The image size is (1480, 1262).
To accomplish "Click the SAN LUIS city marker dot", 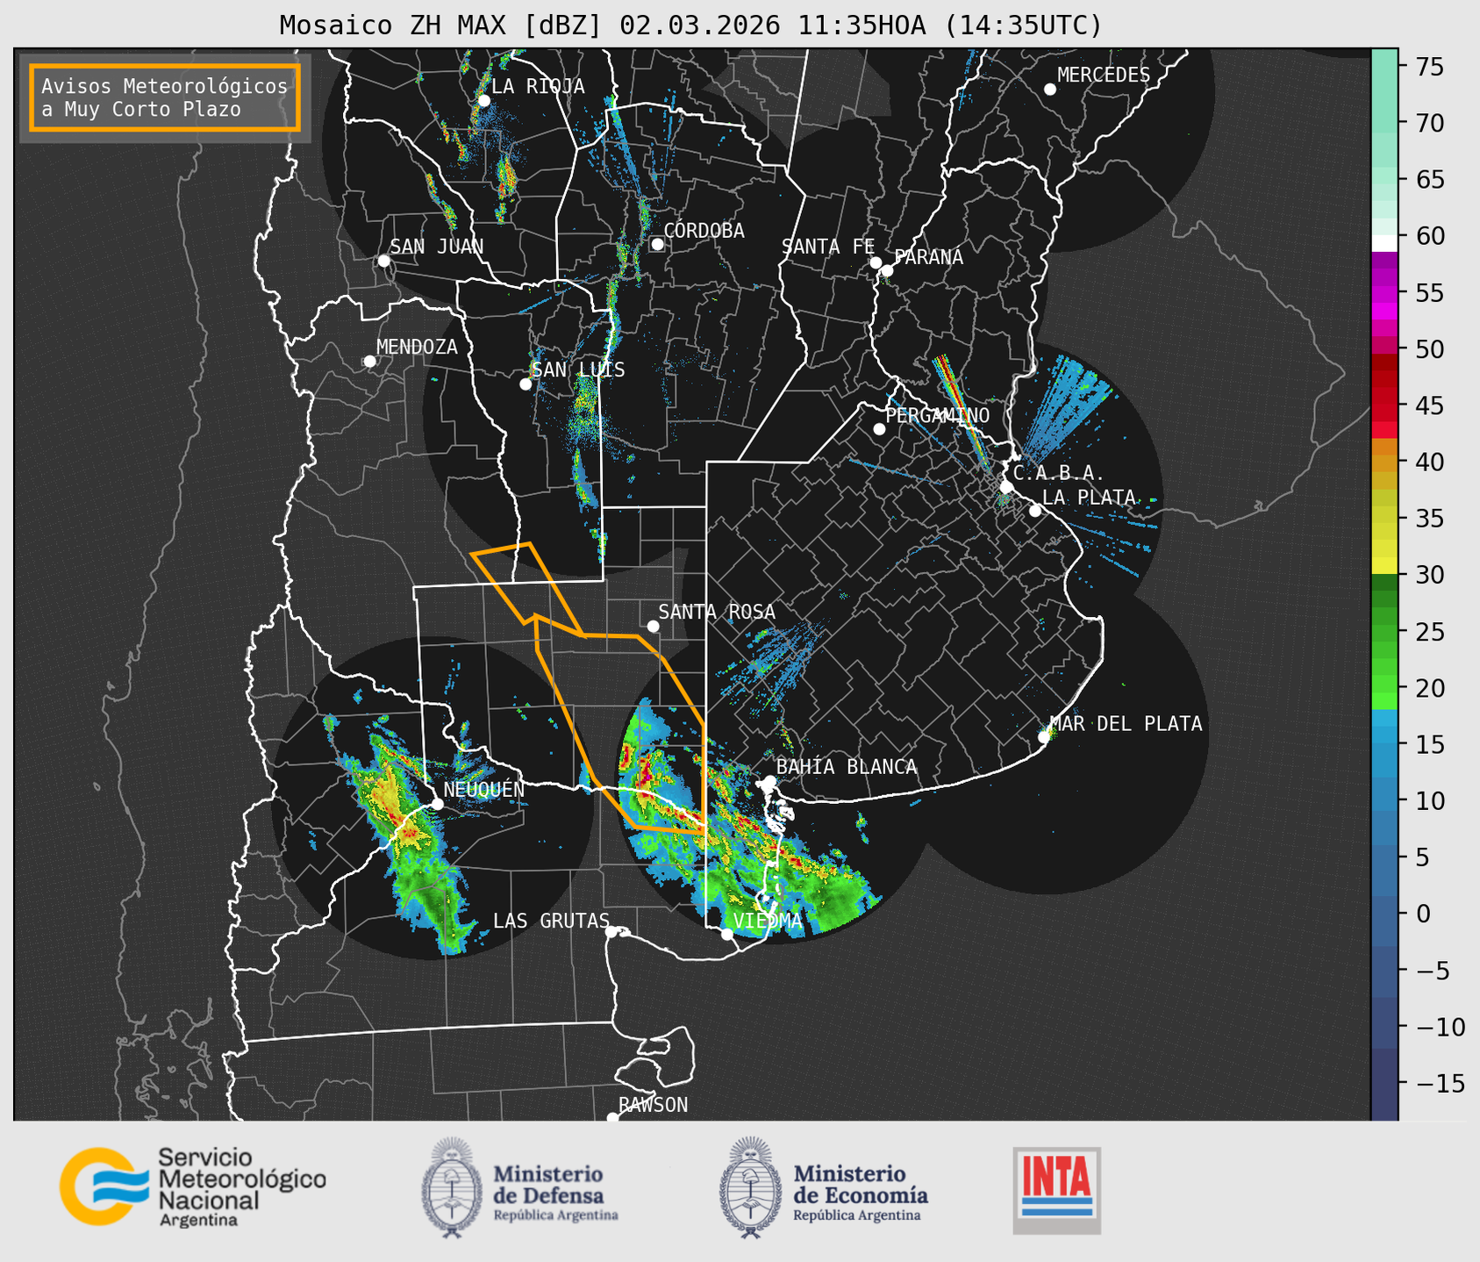I will pos(526,384).
